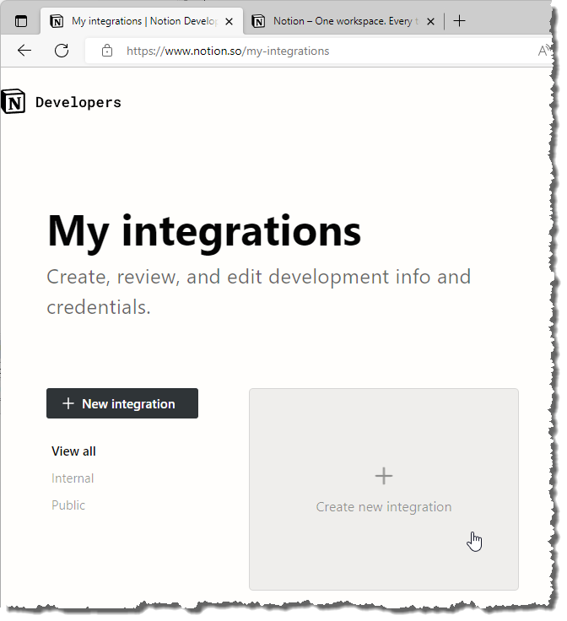The height and width of the screenshot is (621, 567).
Task: Close the My integrations browser tab
Action: [229, 21]
